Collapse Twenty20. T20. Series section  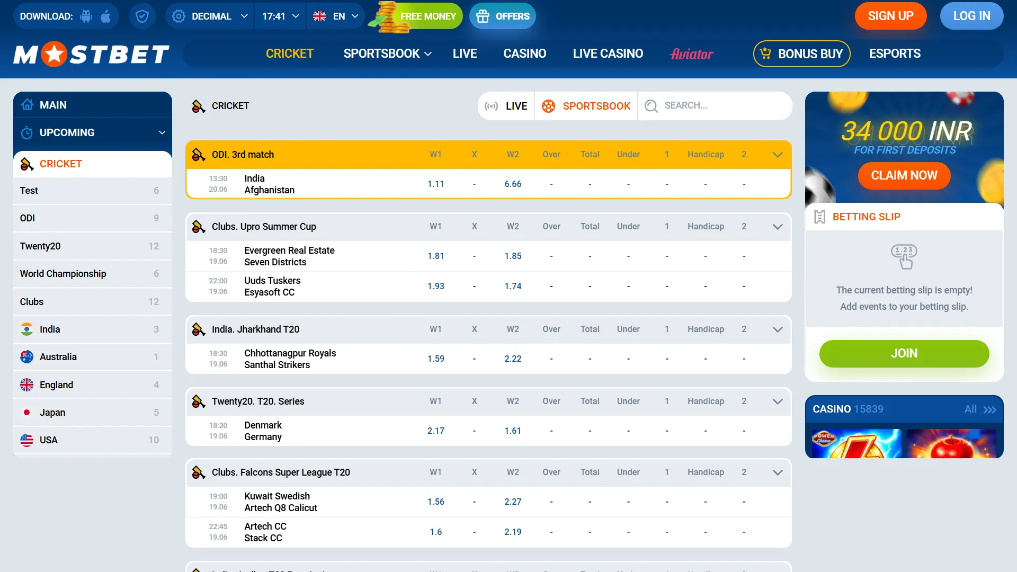pyautogui.click(x=778, y=401)
